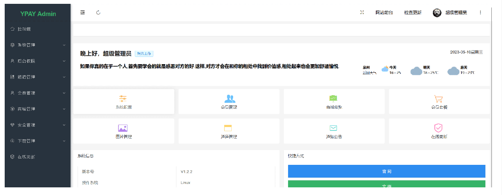Open 控制台 menu item in sidebar

pyautogui.click(x=24, y=29)
